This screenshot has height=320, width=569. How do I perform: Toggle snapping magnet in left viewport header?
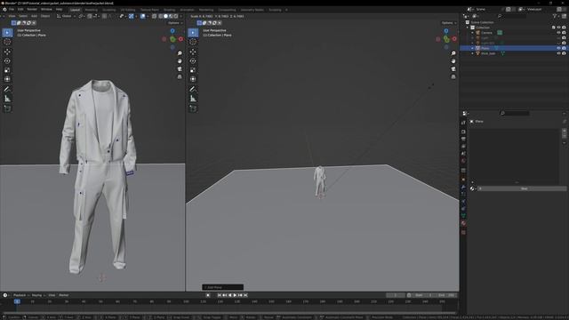coord(90,16)
